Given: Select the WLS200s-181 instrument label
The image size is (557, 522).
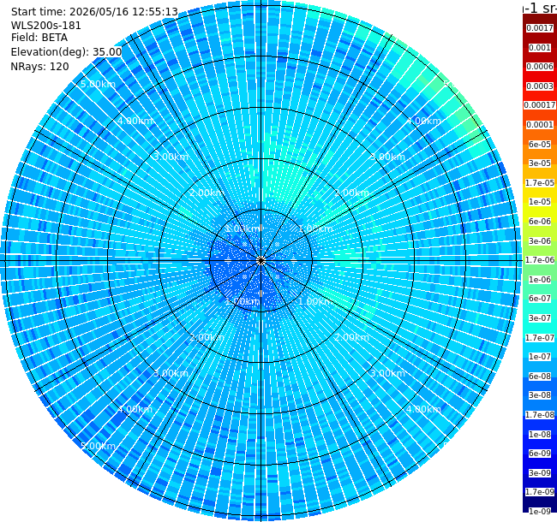Looking at the screenshot, I should coord(46,26).
